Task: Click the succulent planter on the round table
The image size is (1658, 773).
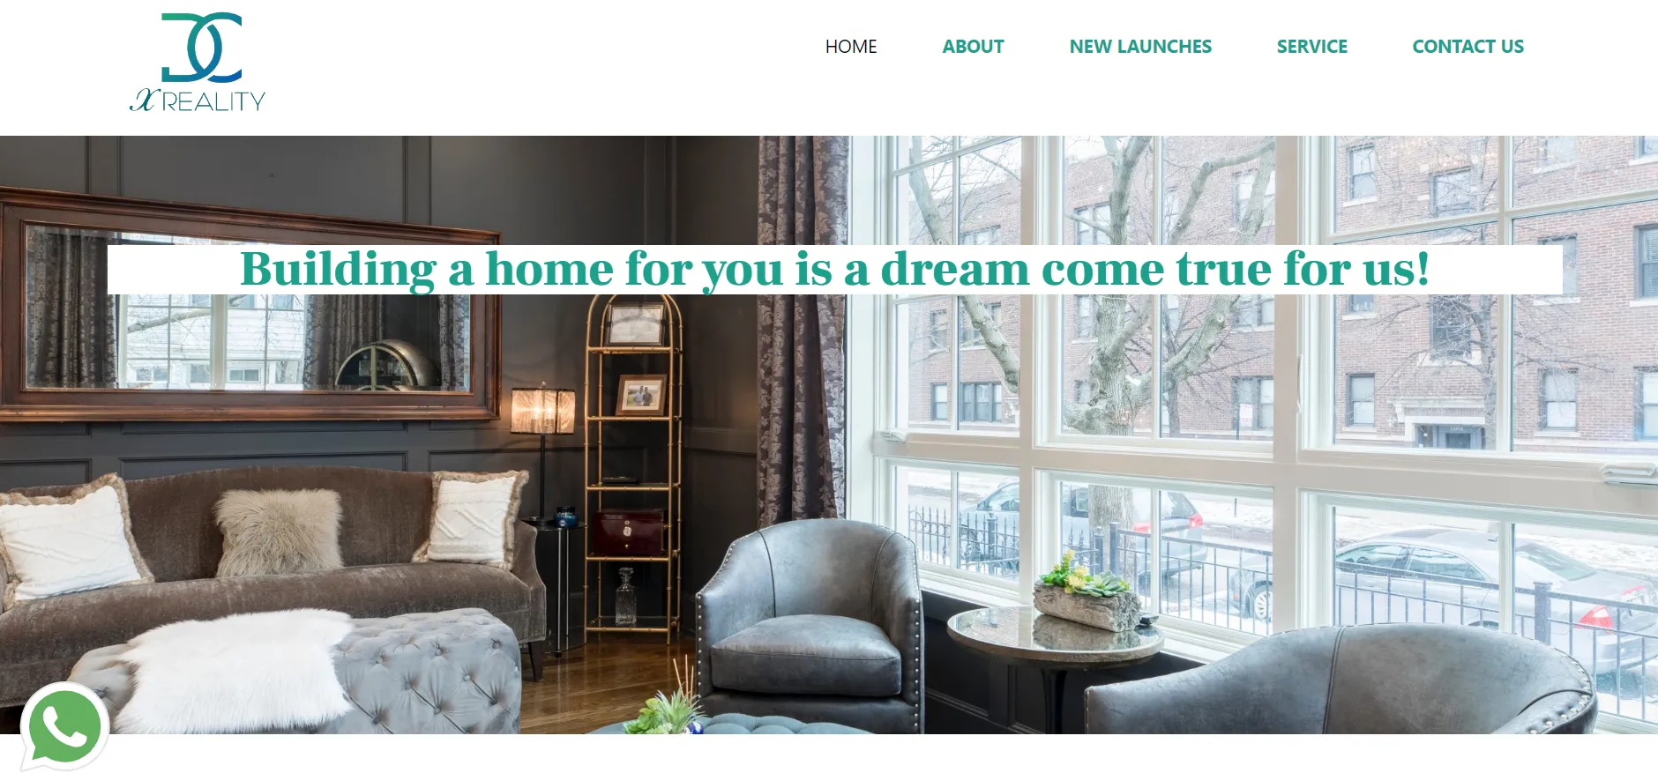Action: click(x=1087, y=594)
